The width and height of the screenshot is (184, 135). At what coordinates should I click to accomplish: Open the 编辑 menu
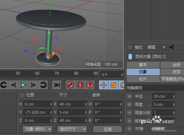click(151, 47)
